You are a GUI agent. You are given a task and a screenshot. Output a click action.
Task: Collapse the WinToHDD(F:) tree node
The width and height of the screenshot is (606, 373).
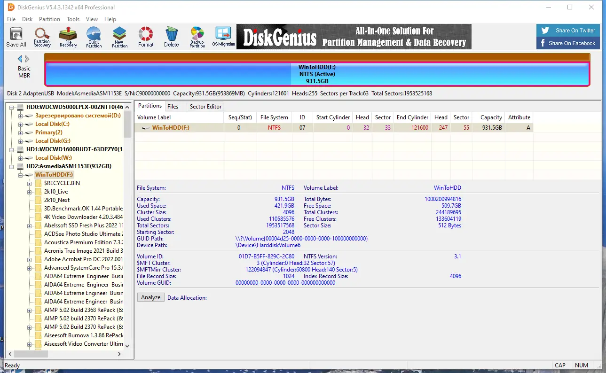[20, 174]
